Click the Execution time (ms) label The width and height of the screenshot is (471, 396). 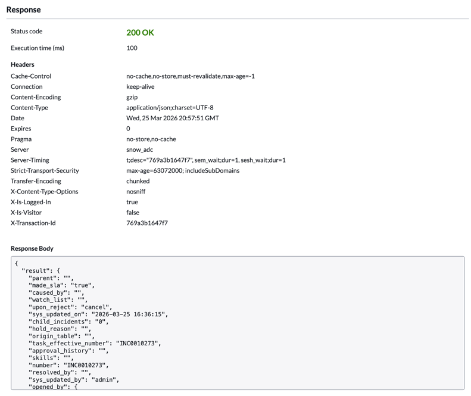pos(38,48)
